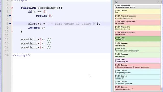Click the bookmark marker on line 6
The height and width of the screenshot is (92, 163).
[x=10, y=16]
